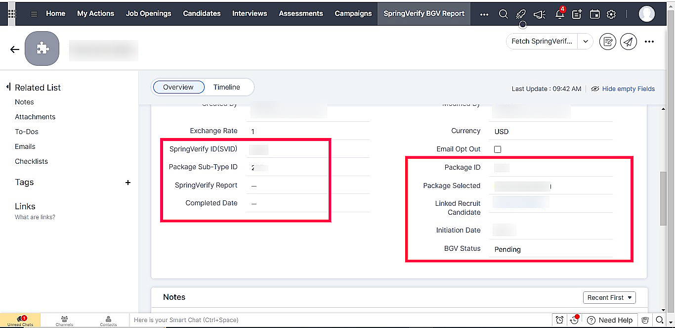Toggle the Email Opt Out checkbox
This screenshot has height=328, width=675.
click(498, 149)
